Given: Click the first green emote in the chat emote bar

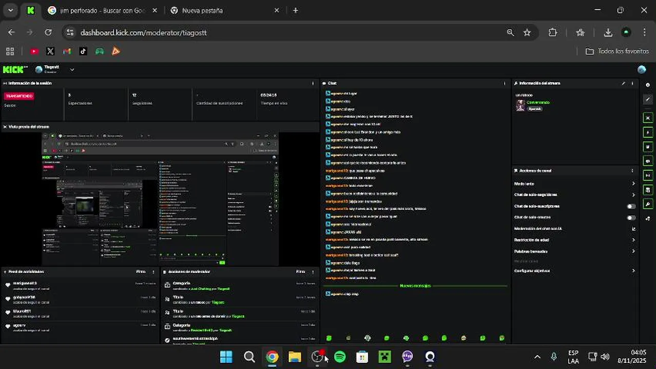Looking at the screenshot, I should [329, 338].
